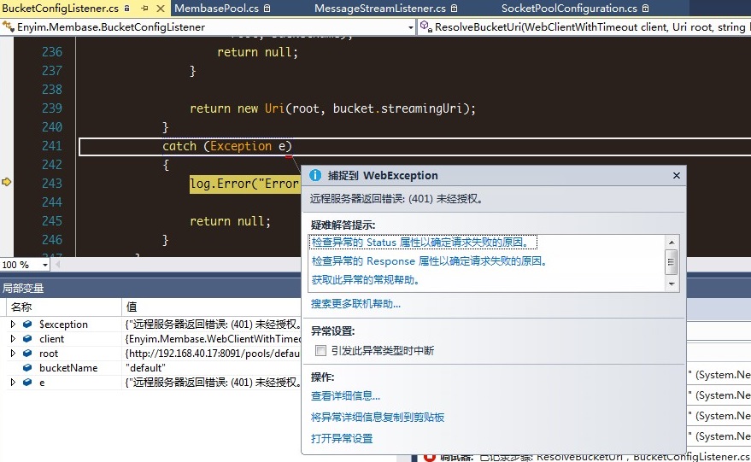The width and height of the screenshot is (751, 462).
Task: Click the lock icon on MembasePool.cs tab
Action: pyautogui.click(x=267, y=9)
